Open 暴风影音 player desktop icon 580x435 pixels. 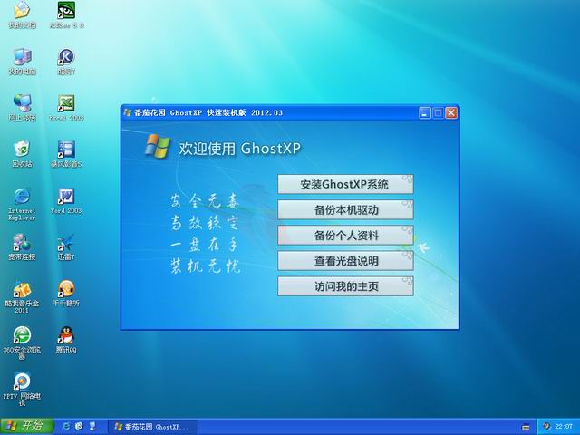(66, 150)
